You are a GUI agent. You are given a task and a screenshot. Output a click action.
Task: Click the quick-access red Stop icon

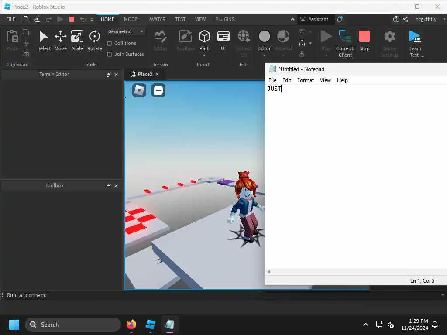coord(72,19)
